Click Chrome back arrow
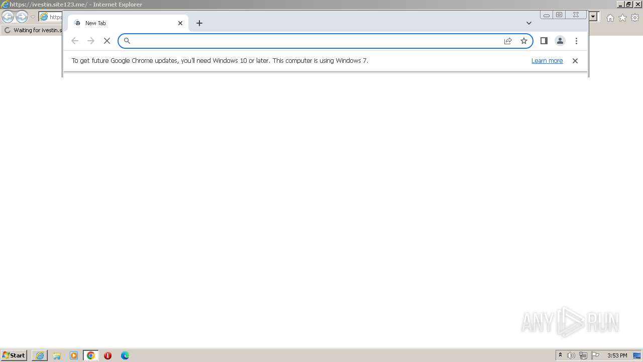The height and width of the screenshot is (362, 643). [x=75, y=41]
